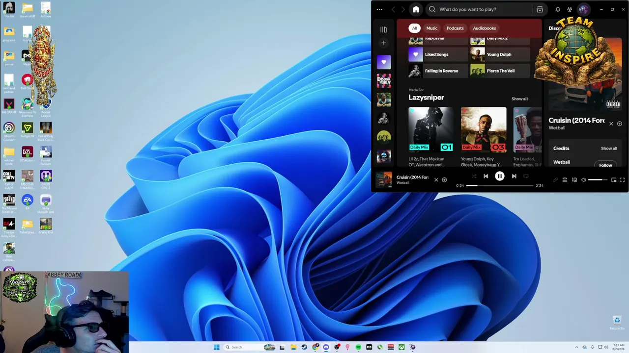Go to Spotify Home
Viewport: 629px width, 353px height.
(416, 9)
